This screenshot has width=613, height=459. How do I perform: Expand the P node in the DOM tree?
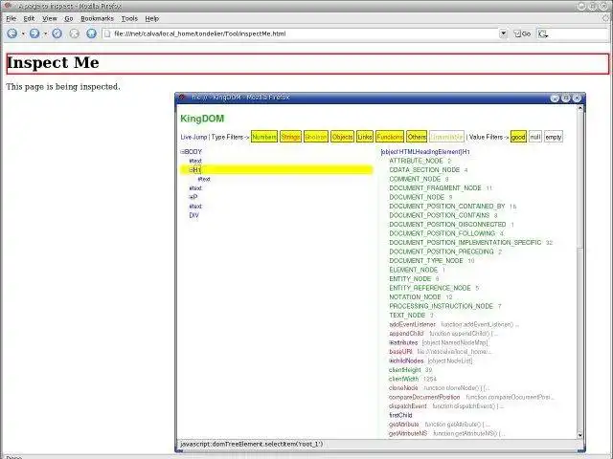point(191,198)
